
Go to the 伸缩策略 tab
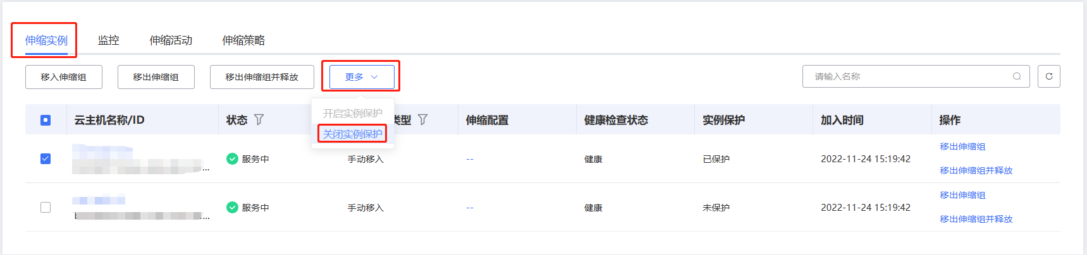click(x=243, y=40)
